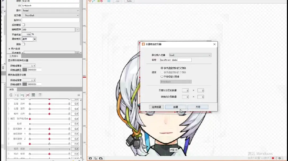This screenshot has width=288, height=161.
Task: Open the parameter panel hamburger menu
Action: coord(79,95)
